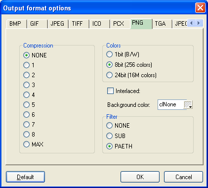
Task: Select the SUB filter option
Action: pyautogui.click(x=109, y=136)
